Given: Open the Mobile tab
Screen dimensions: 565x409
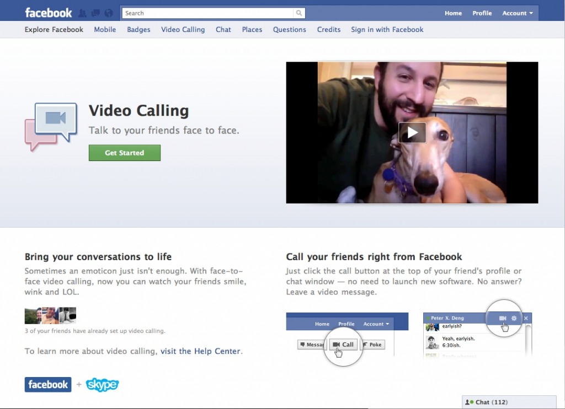Looking at the screenshot, I should click(x=105, y=30).
